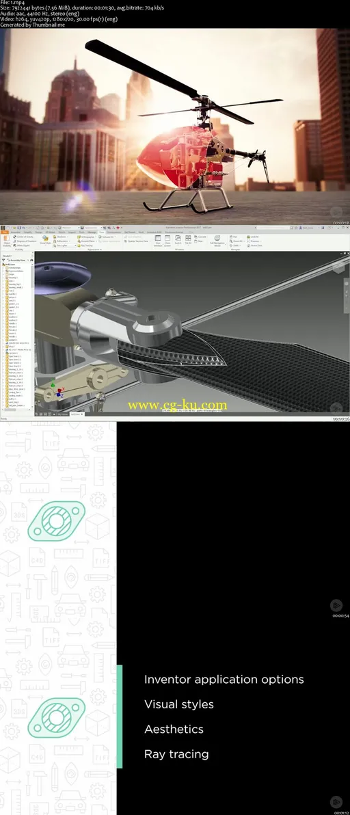Click the Tile All windows icon
This screenshot has height=815, width=350.
(x=188, y=240)
